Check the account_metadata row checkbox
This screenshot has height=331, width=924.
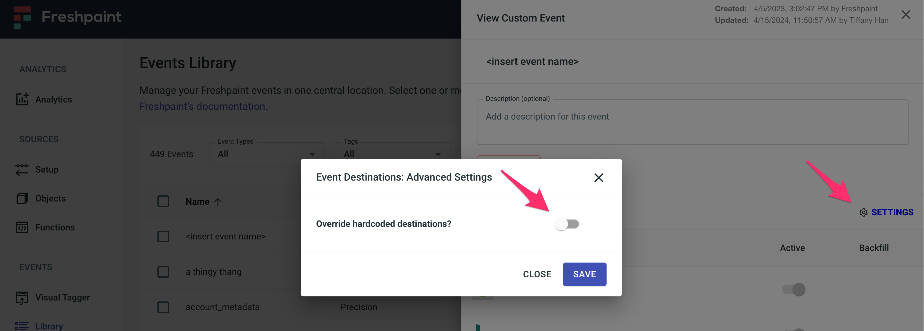click(x=163, y=307)
